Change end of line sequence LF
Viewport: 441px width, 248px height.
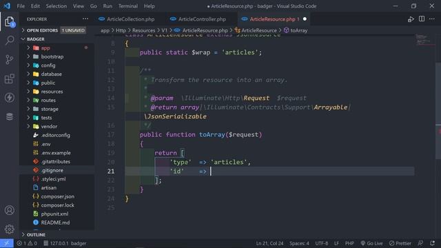click(x=336, y=243)
